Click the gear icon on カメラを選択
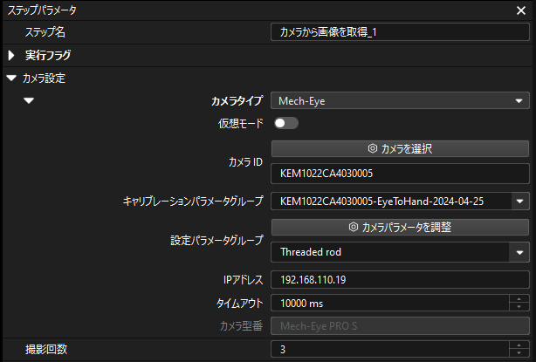The image size is (536, 362). coord(372,149)
